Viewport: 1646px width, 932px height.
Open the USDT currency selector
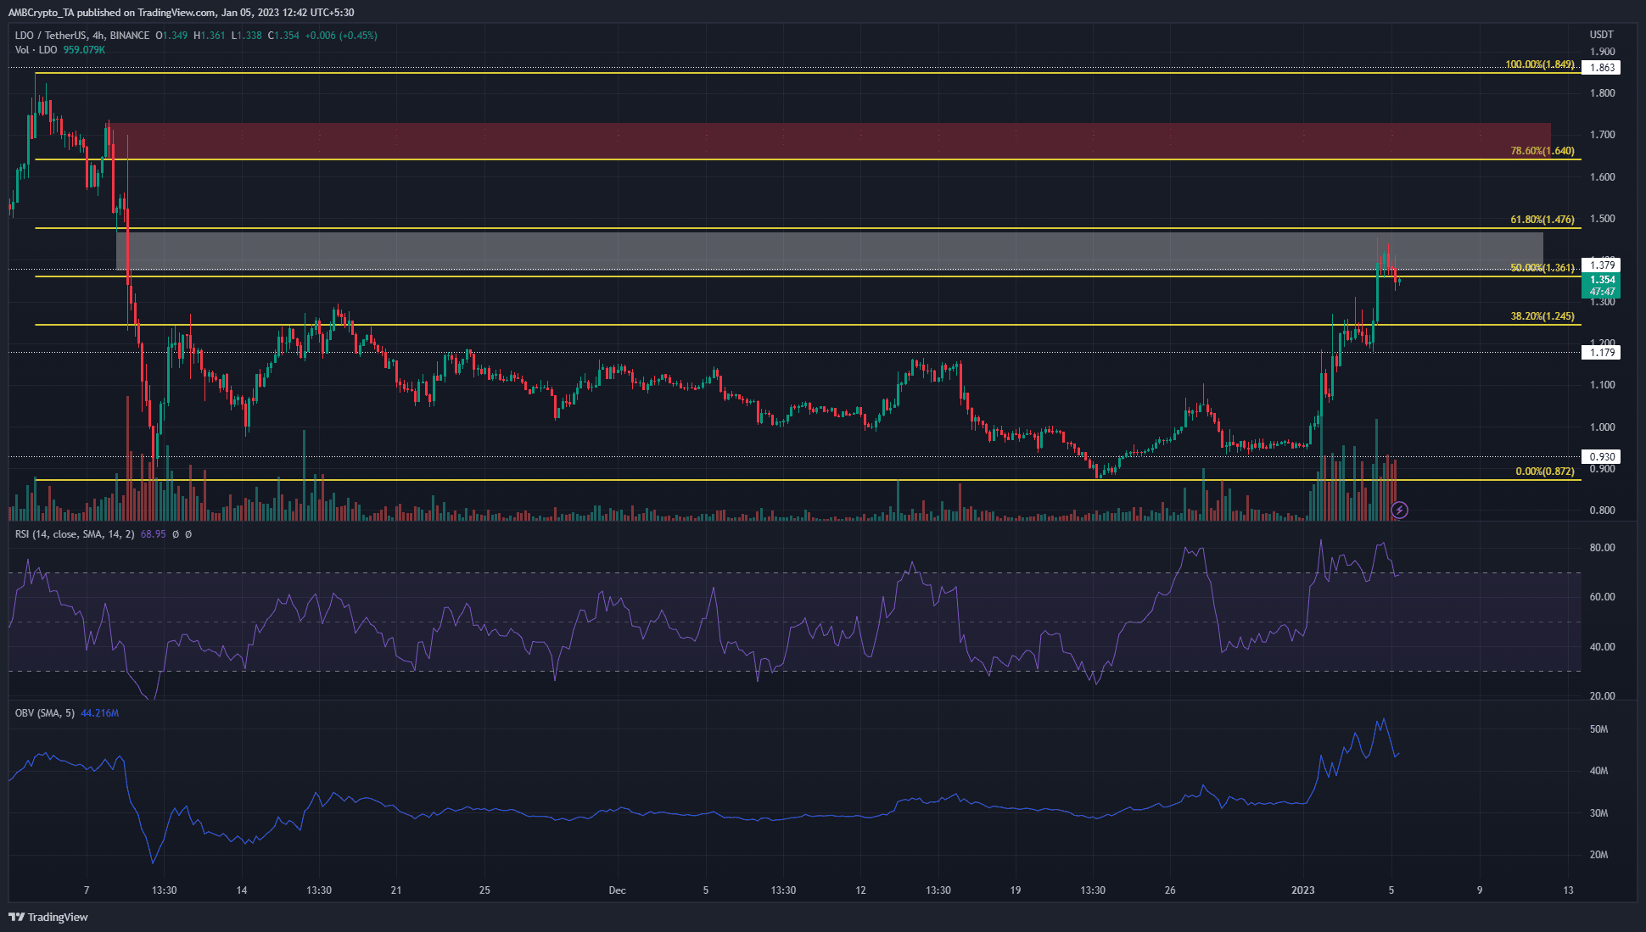tap(1601, 35)
